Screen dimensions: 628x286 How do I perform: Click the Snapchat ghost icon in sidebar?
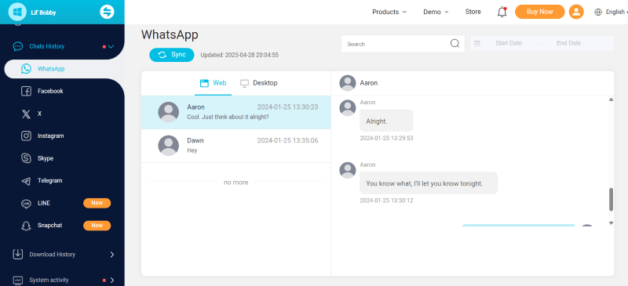pos(26,226)
